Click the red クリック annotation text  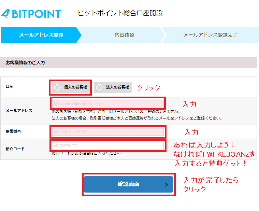coord(148,87)
